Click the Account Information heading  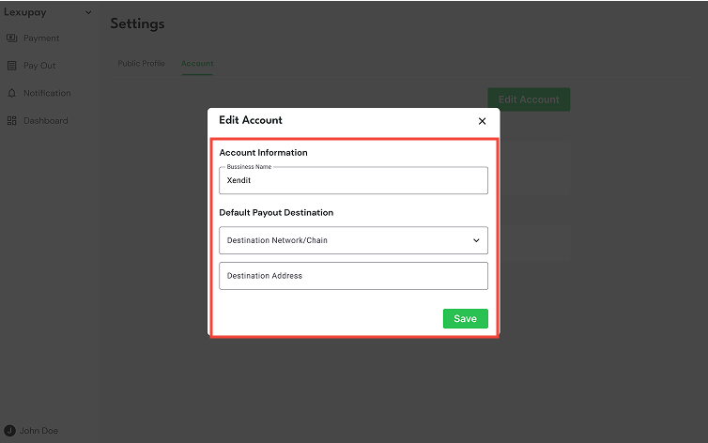pos(263,153)
